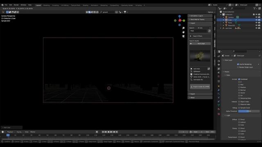Click the Import model button
Image resolution: width=262 pixels, height=147 pixels.
click(x=200, y=87)
